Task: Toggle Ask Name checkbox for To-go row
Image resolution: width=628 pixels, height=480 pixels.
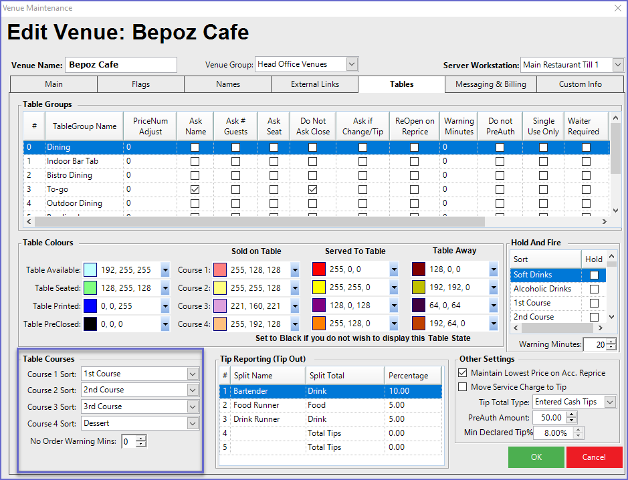Action: point(195,189)
